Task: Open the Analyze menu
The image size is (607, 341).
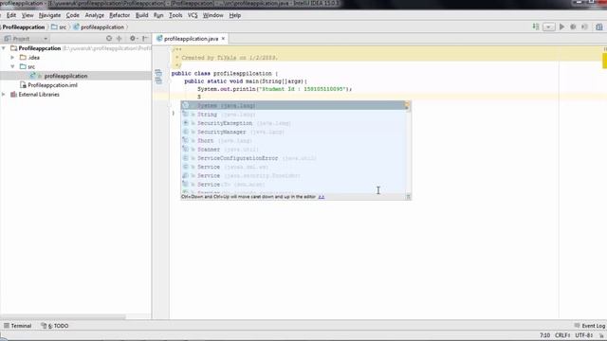Action: pos(95,15)
